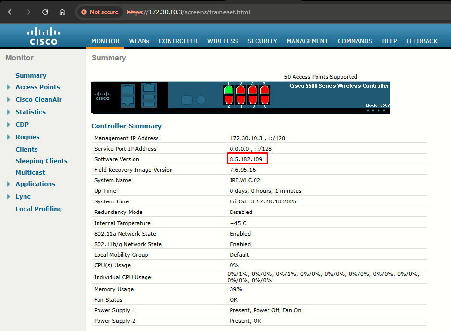Click red port 8 on controller image
451x331 pixels.
[265, 100]
